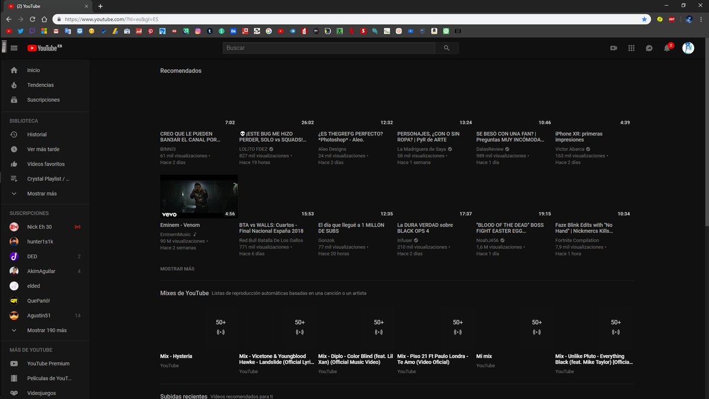Open a new browser tab with plus
709x399 pixels.
(x=100, y=6)
